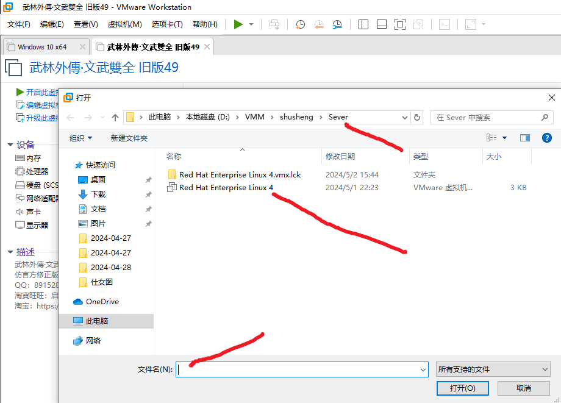Click 本地磁盘 (D:) in the address path
The image size is (561, 403).
tap(207, 117)
